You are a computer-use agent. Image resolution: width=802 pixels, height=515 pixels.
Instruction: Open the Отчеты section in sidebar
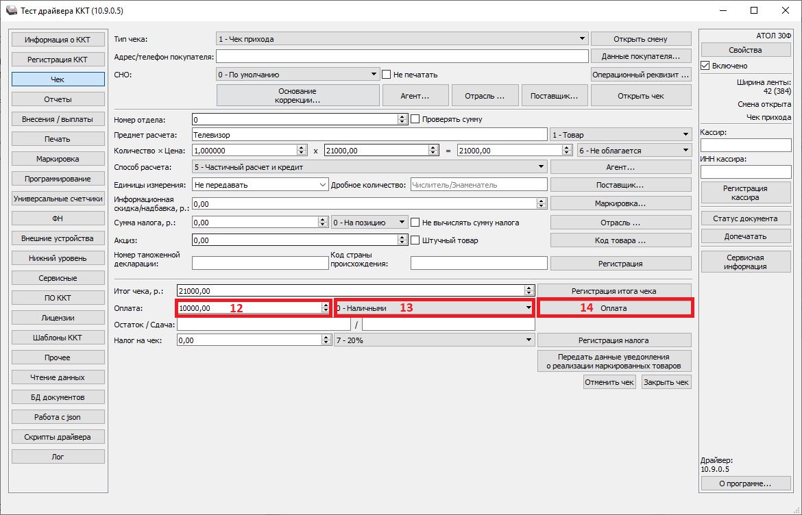(58, 99)
